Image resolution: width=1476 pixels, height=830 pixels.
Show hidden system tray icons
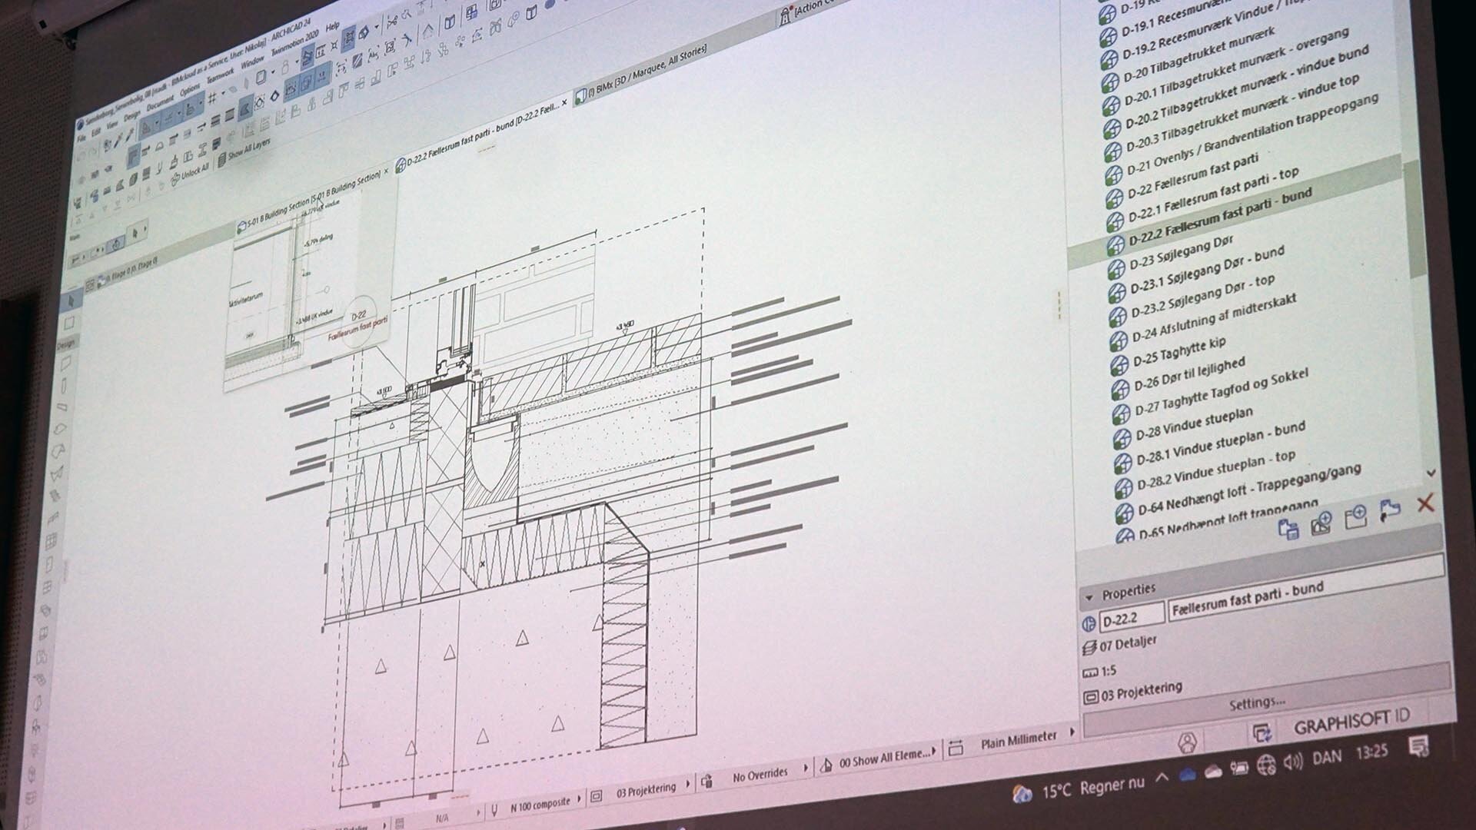(x=1162, y=778)
